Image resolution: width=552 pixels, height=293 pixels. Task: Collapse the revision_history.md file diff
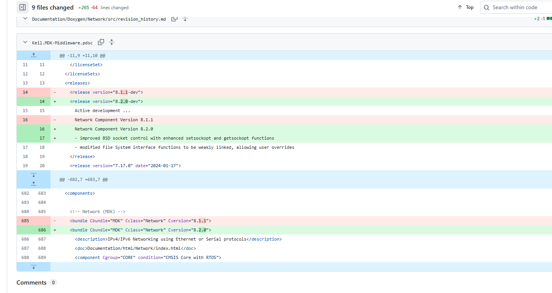(x=25, y=19)
